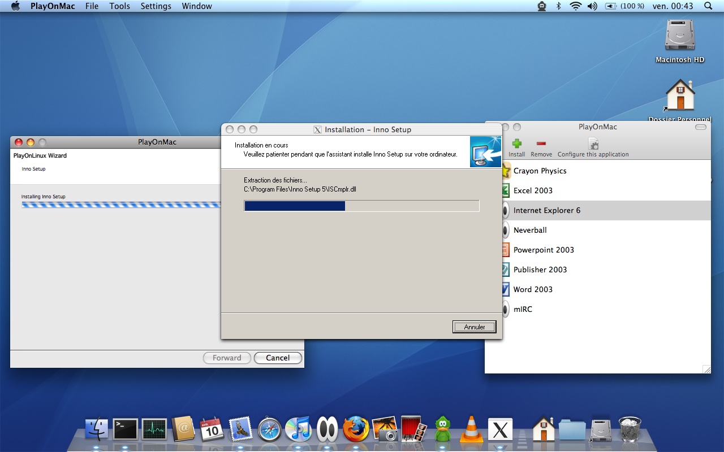The image size is (724, 452).
Task: Click the battery status indicator
Action: 624,6
